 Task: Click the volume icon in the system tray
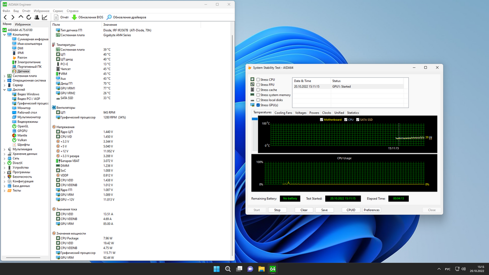pos(463,269)
